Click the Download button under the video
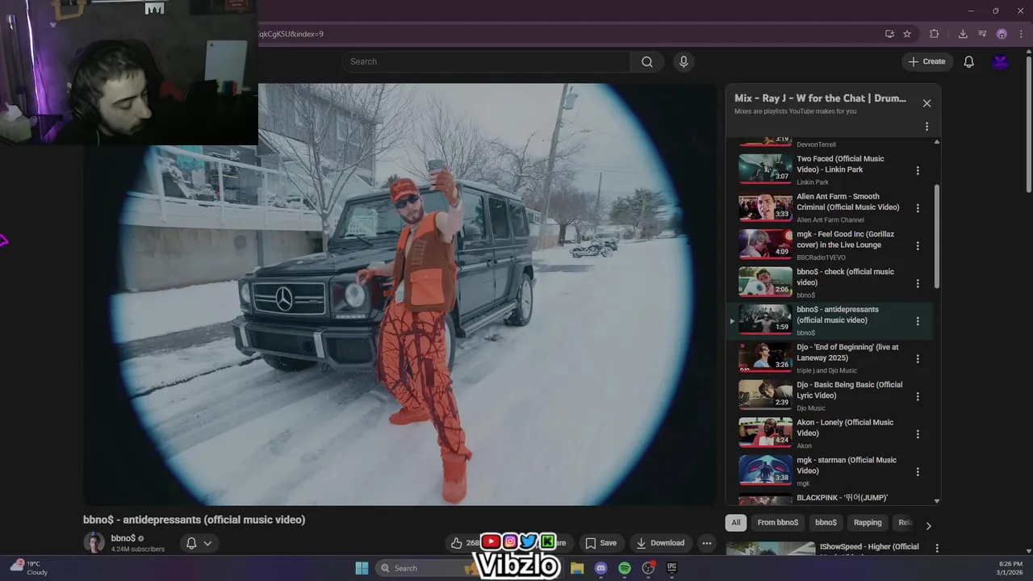Image resolution: width=1033 pixels, height=581 pixels. pyautogui.click(x=660, y=543)
